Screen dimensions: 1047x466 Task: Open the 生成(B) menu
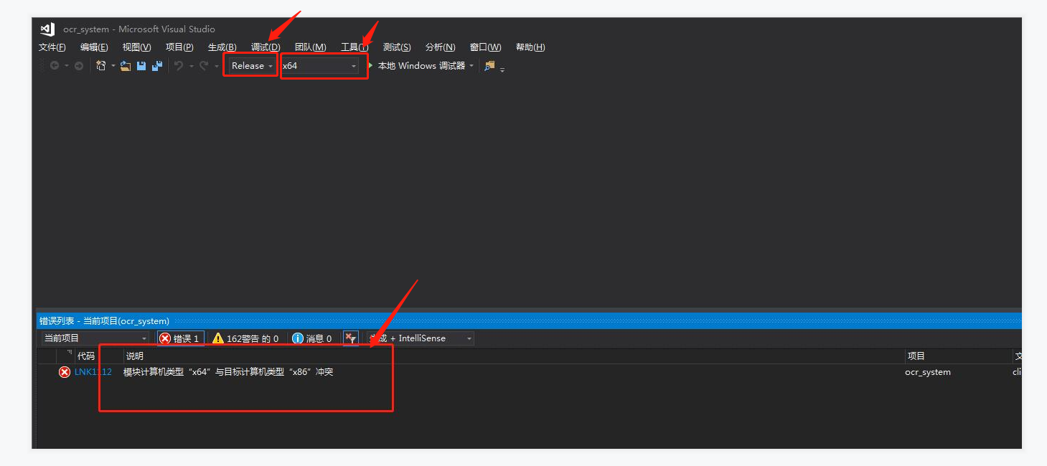(x=222, y=47)
